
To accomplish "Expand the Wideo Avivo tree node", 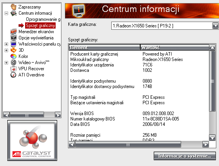I will click(x=6, y=63).
